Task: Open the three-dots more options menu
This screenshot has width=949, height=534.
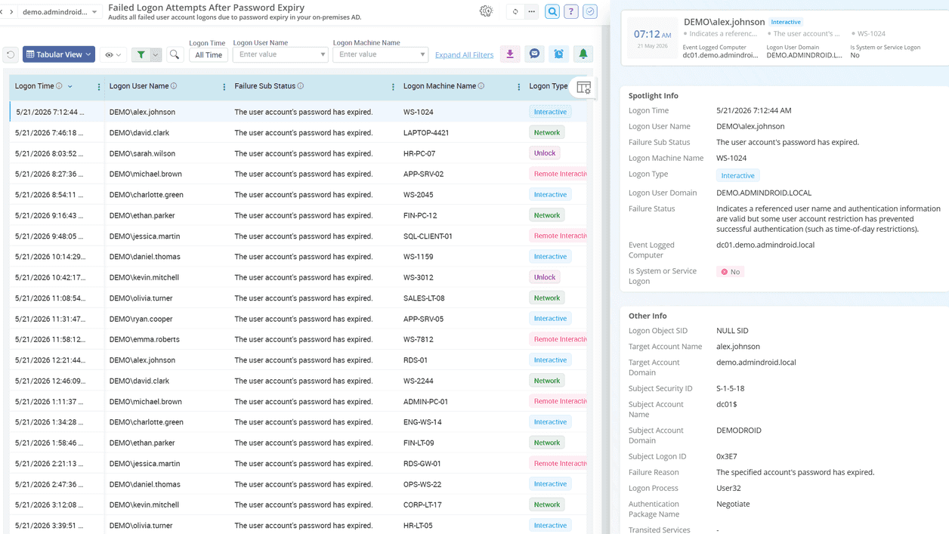Action: tap(532, 11)
